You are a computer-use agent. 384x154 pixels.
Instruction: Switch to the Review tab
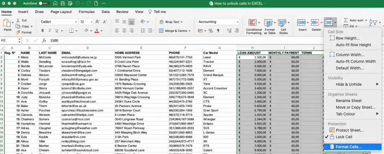point(122,12)
